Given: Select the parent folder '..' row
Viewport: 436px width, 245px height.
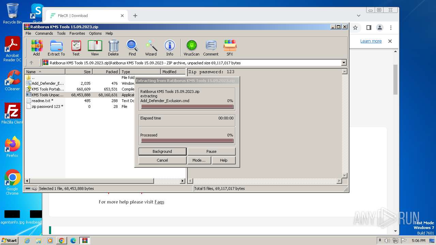Looking at the screenshot, I should pos(105,78).
